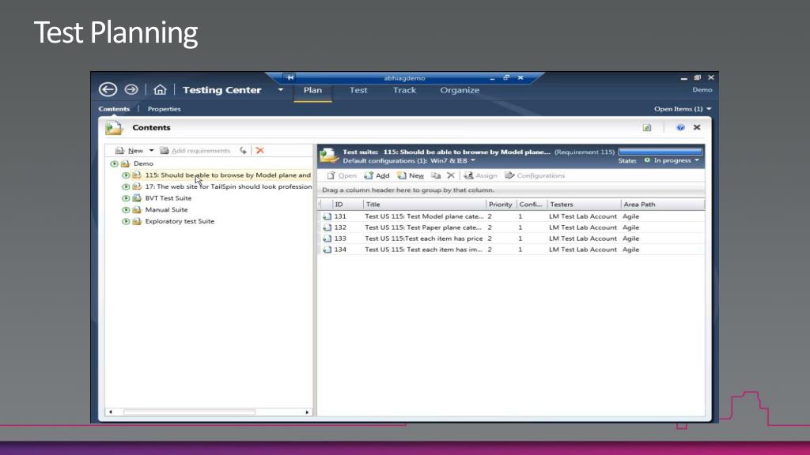Switch to the Organize tab
This screenshot has width=810, height=455.
pos(460,90)
